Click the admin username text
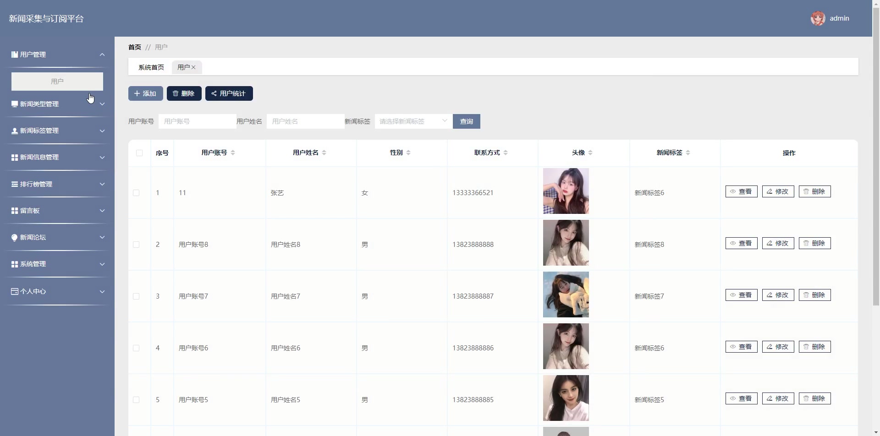The image size is (880, 436). 839,18
